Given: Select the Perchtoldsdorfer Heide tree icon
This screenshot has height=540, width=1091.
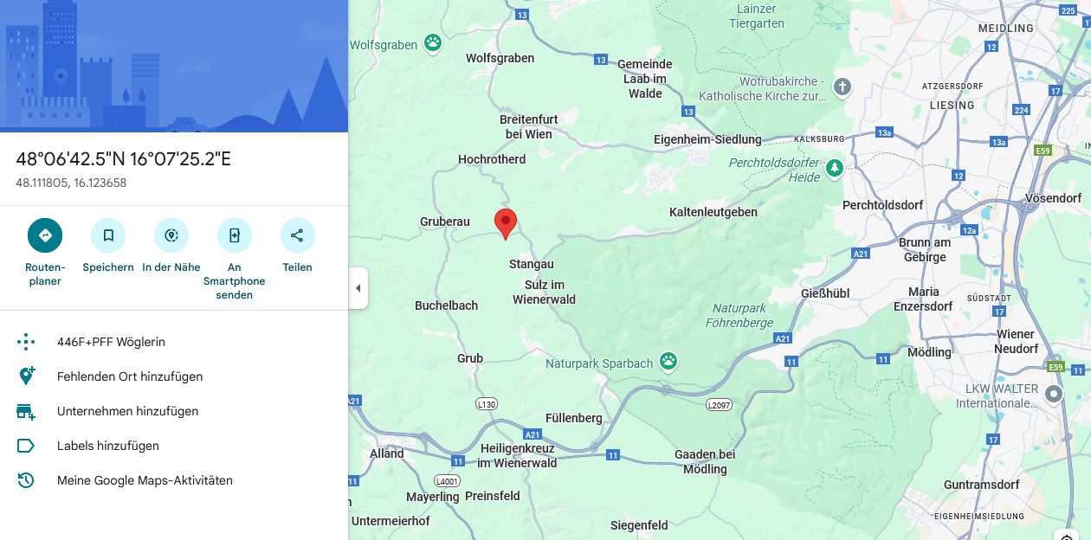Looking at the screenshot, I should click(x=834, y=168).
